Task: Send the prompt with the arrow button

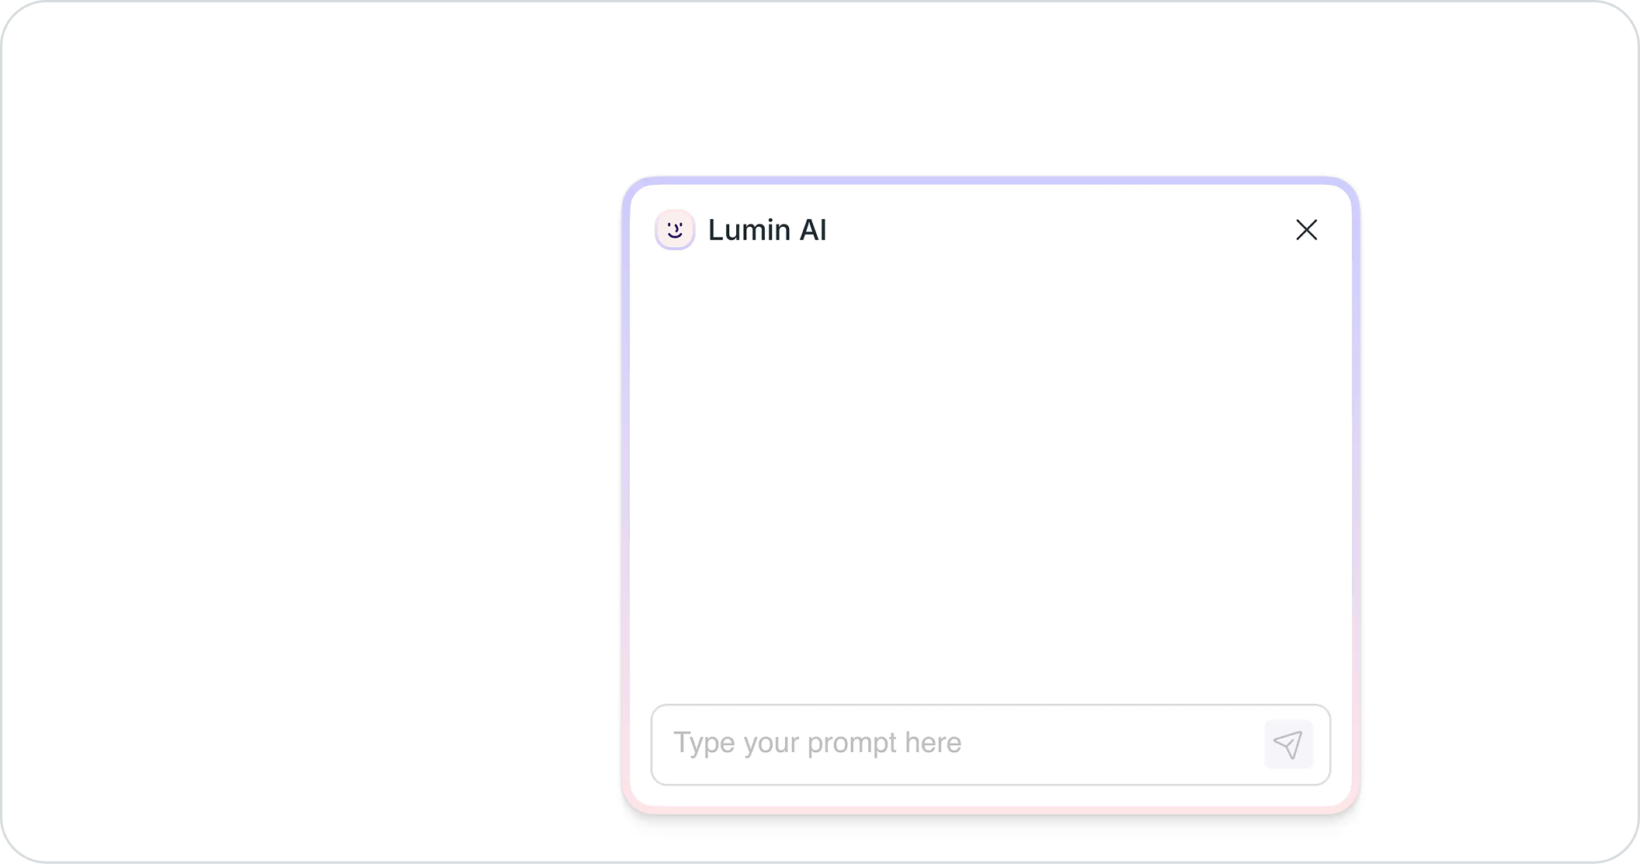Action: pyautogui.click(x=1288, y=744)
